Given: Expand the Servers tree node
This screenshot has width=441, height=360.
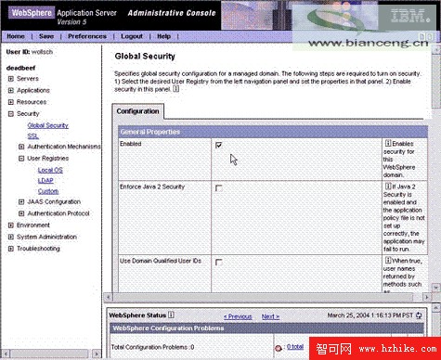Looking at the screenshot, I should (x=11, y=79).
